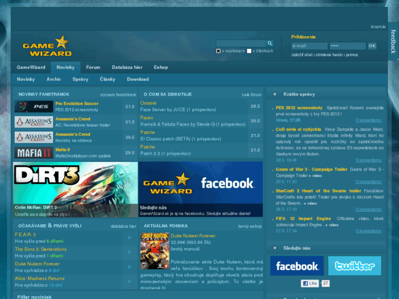Open the Assassin's Creed thumbnail beside Novinky na stránce
Viewport: 399px width, 299px height.
click(x=34, y=137)
